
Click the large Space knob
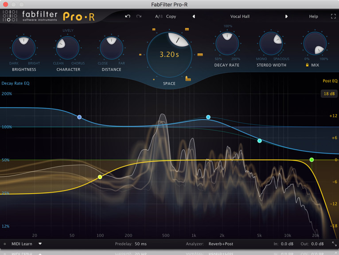click(169, 55)
